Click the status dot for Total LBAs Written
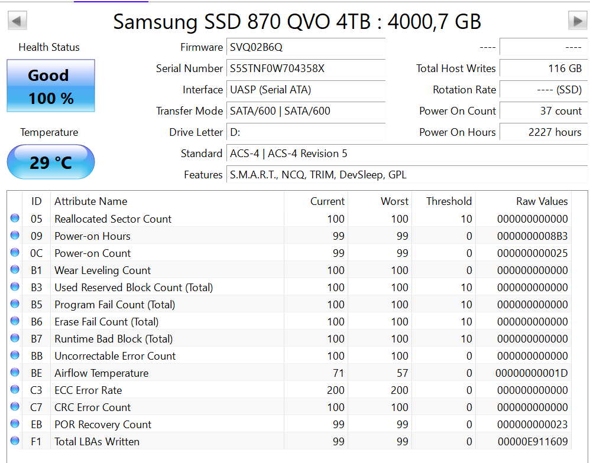Image resolution: width=590 pixels, height=463 pixels. pyautogui.click(x=15, y=441)
